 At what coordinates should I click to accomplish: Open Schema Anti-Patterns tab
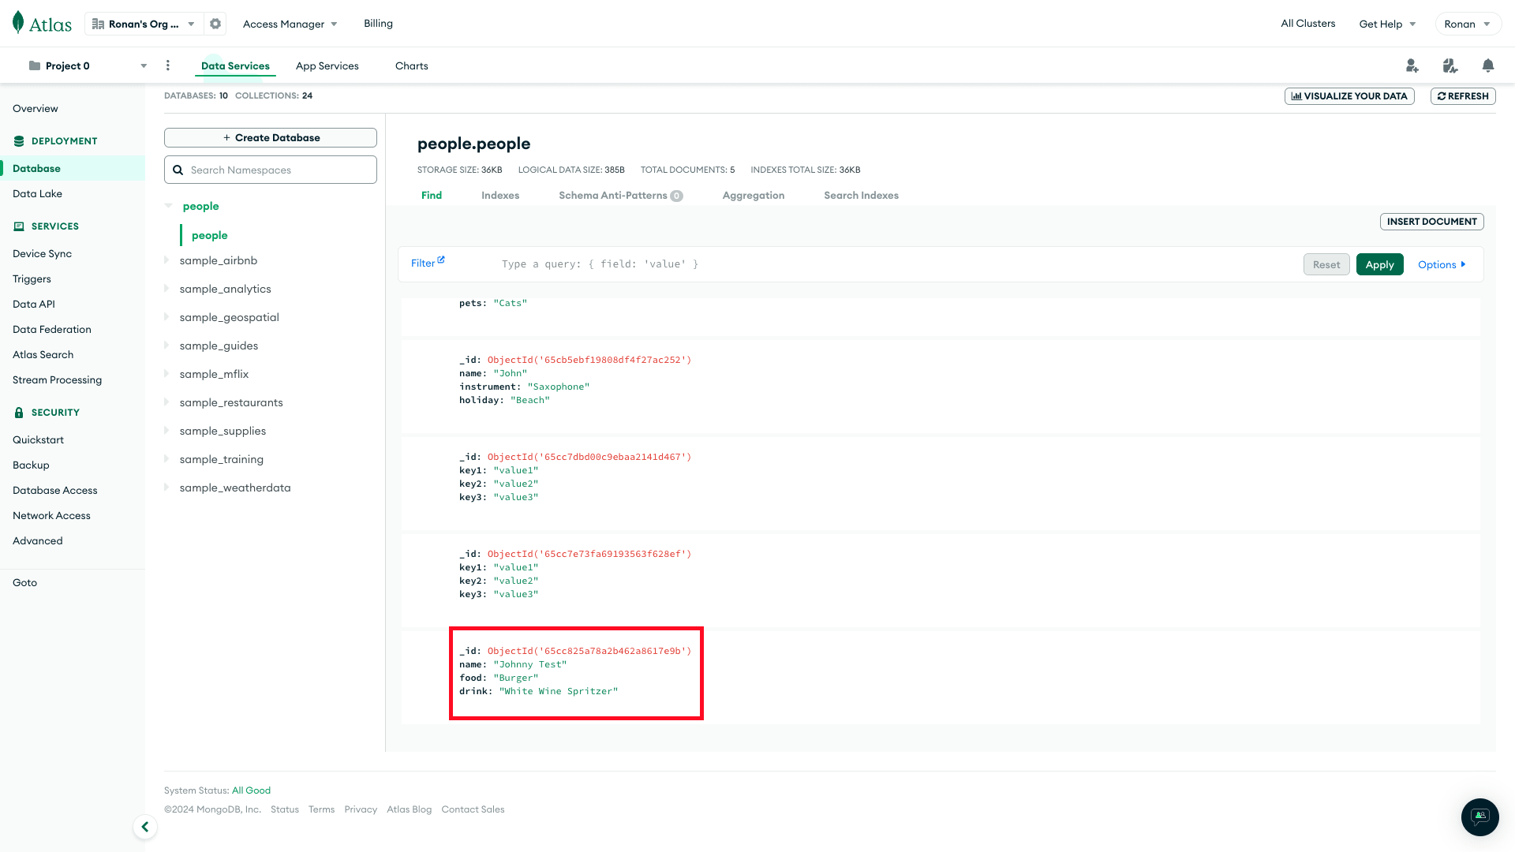620,195
